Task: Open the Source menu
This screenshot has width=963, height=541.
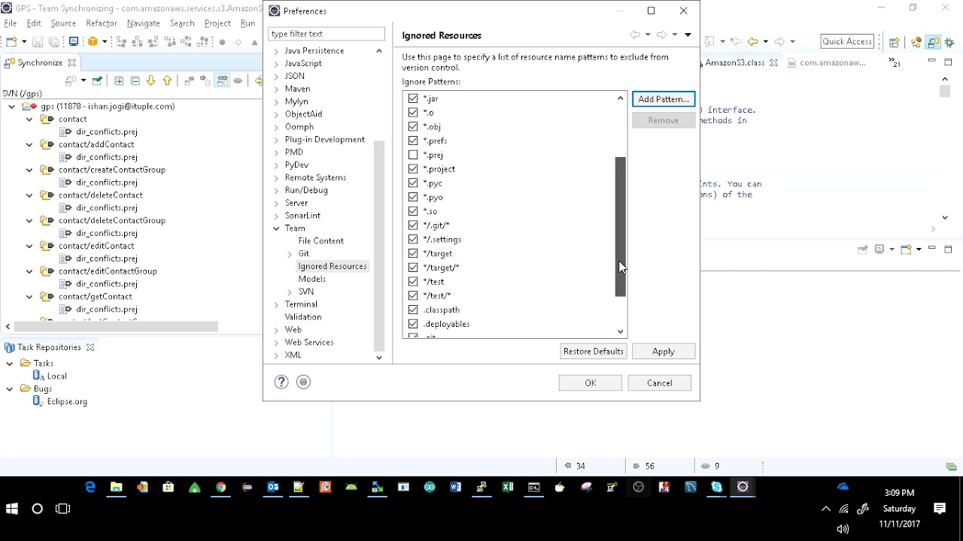Action: tap(63, 23)
